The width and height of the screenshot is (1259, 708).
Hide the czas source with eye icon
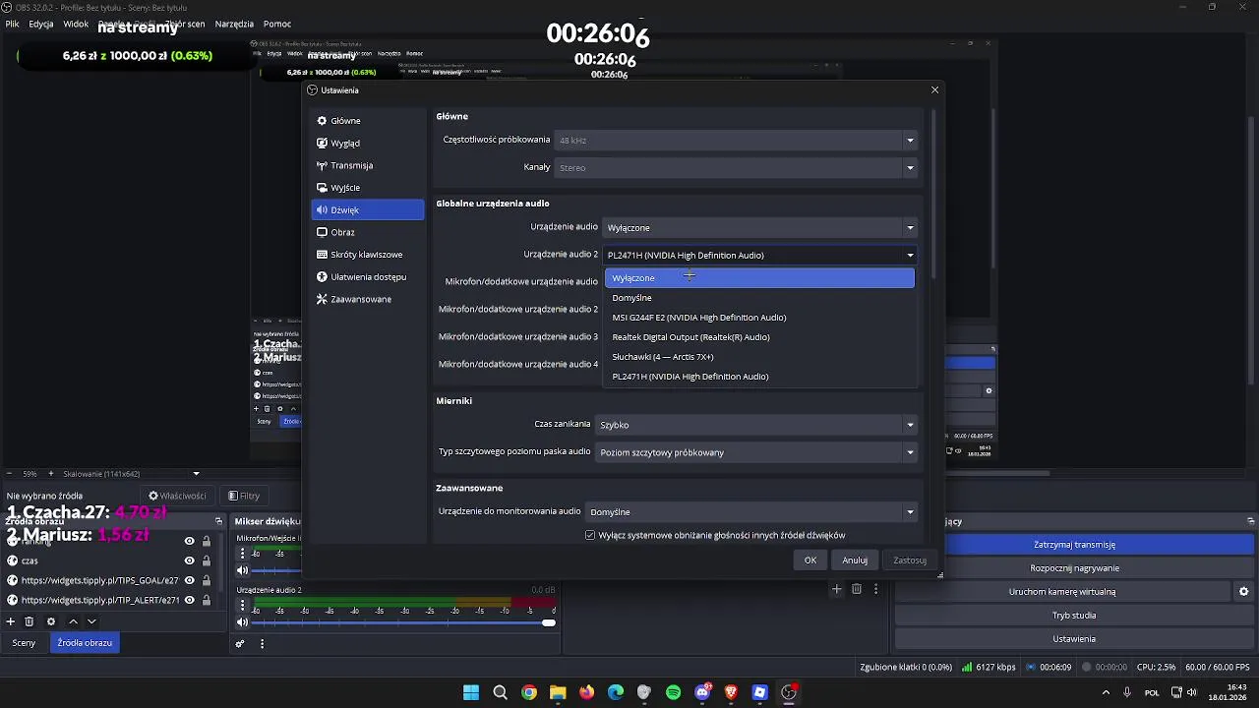pyautogui.click(x=190, y=560)
